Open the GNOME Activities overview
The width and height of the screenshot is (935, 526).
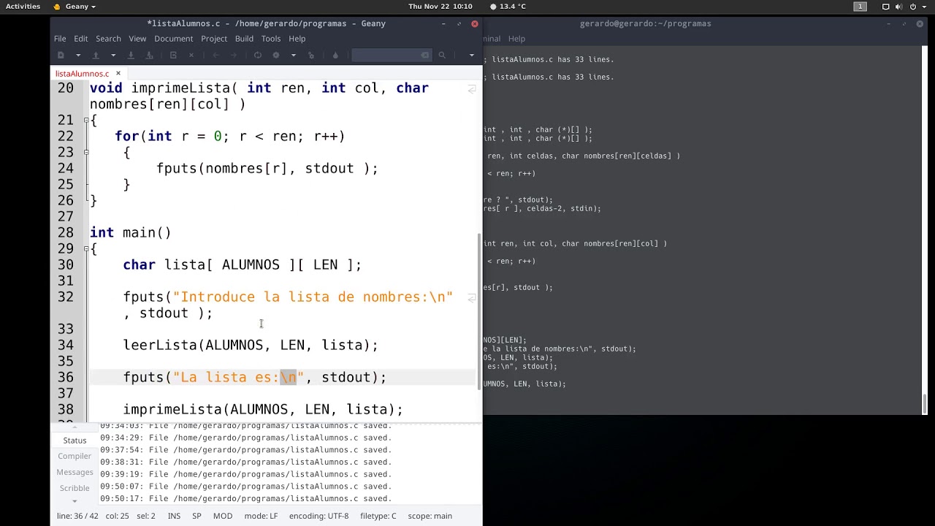pos(23,7)
